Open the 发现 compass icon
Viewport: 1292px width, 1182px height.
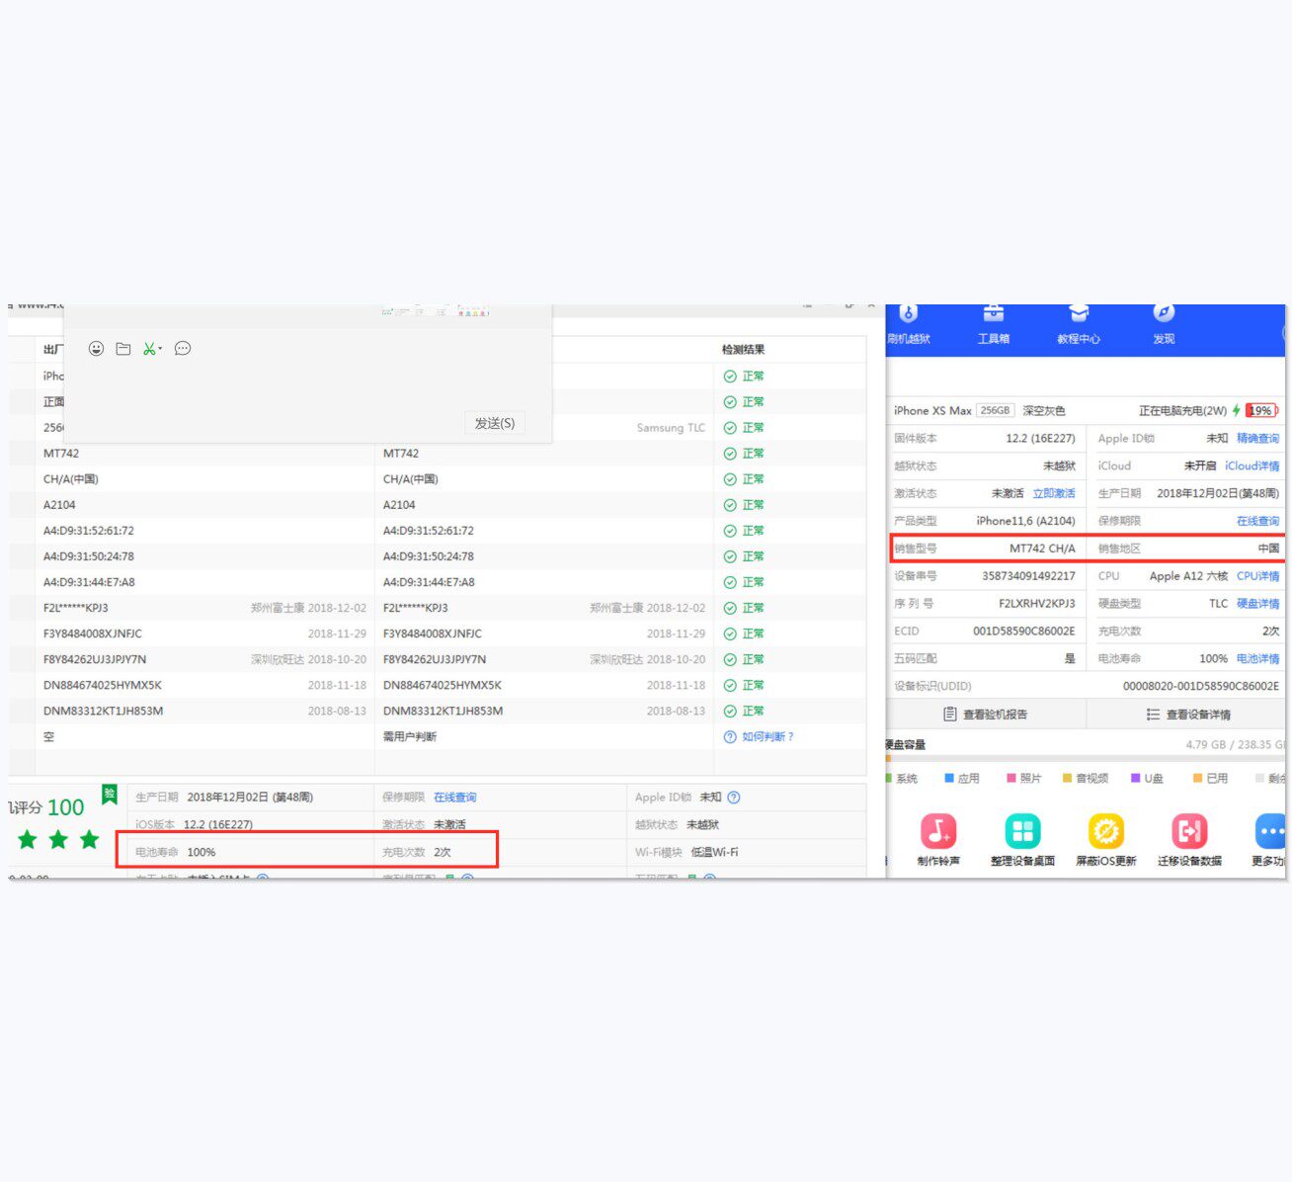pyautogui.click(x=1164, y=314)
